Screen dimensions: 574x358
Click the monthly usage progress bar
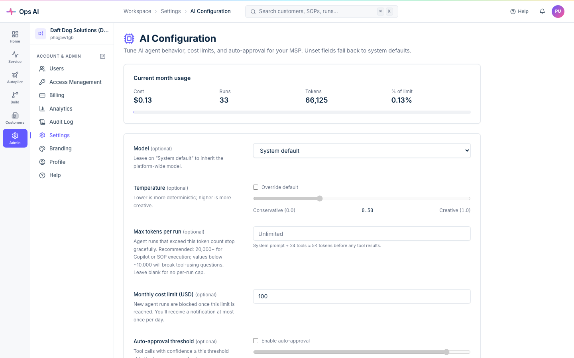pyautogui.click(x=302, y=112)
